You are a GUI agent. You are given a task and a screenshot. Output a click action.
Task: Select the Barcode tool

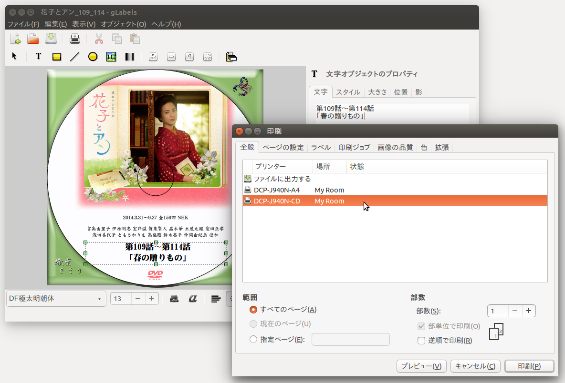(x=129, y=57)
